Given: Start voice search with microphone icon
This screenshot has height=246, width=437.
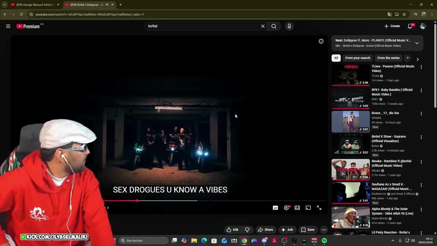Looking at the screenshot, I should click(x=289, y=26).
